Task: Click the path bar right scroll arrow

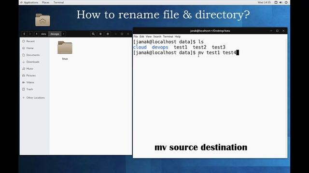Action: 63,34
